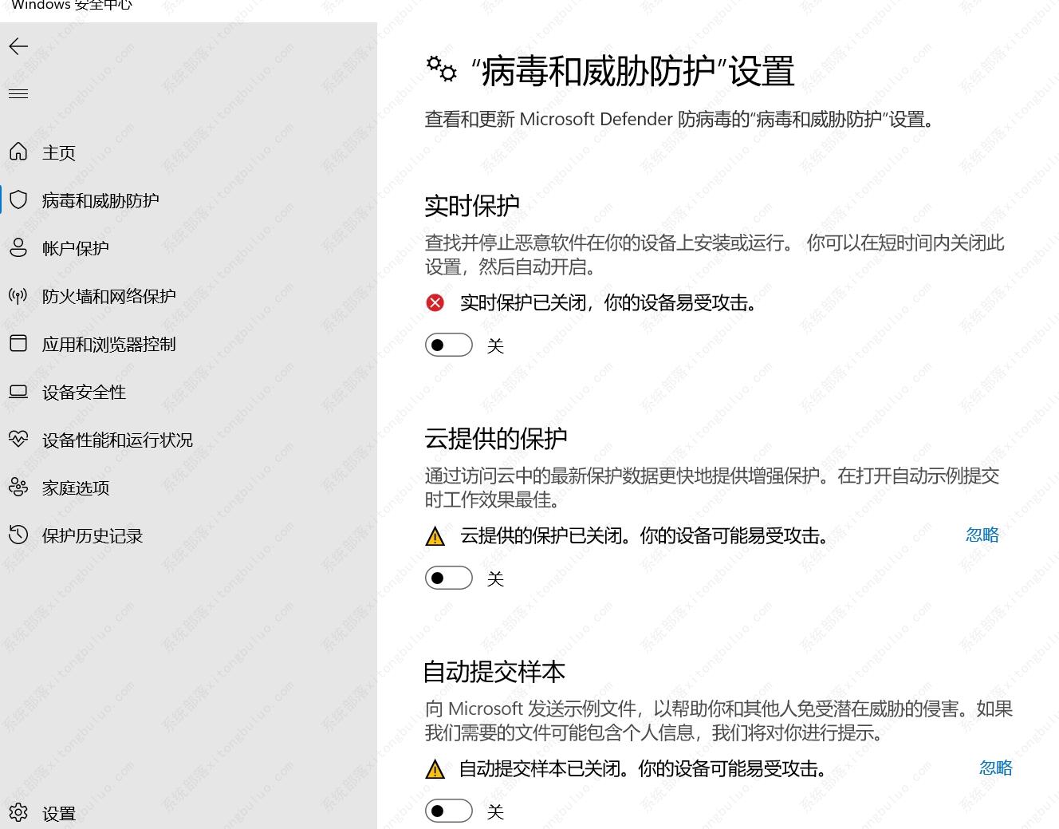
Task: Open the 设备性能和运行状况 heart icon
Action: click(18, 439)
